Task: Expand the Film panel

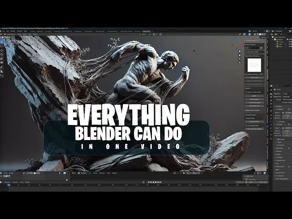Action: click(277, 163)
